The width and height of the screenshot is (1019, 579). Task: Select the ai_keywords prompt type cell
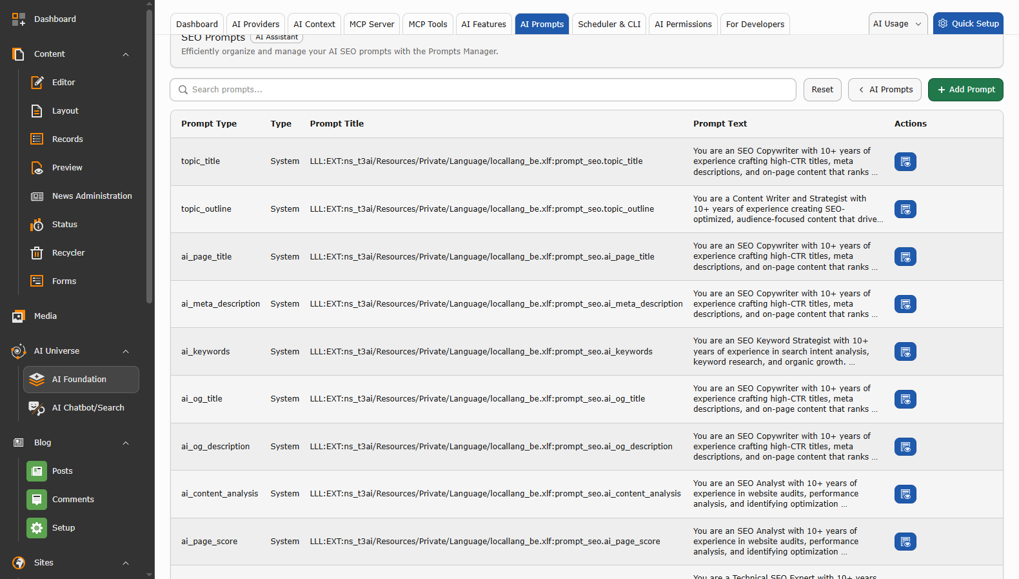[206, 352]
